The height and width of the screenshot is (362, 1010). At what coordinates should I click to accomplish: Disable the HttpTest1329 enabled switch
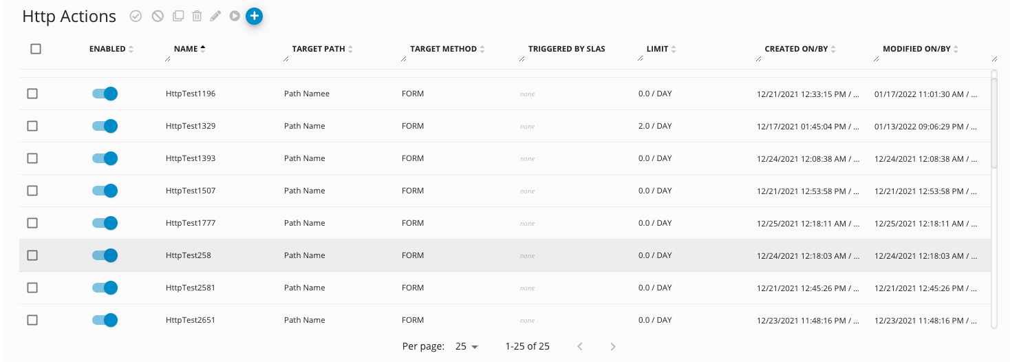click(x=105, y=126)
